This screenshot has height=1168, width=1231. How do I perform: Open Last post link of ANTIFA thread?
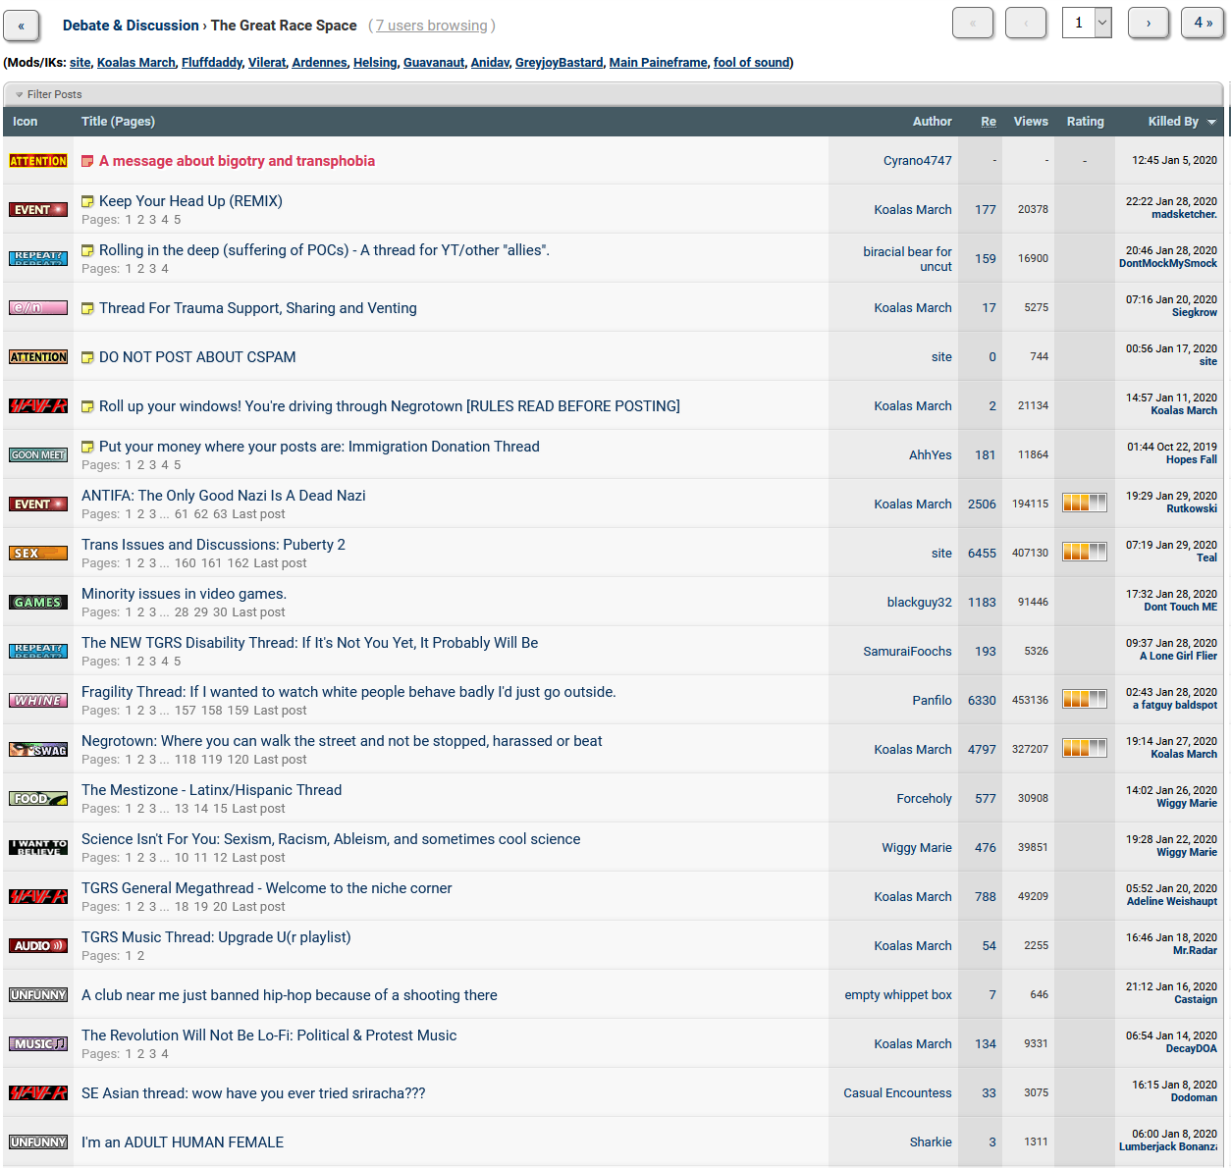258,514
